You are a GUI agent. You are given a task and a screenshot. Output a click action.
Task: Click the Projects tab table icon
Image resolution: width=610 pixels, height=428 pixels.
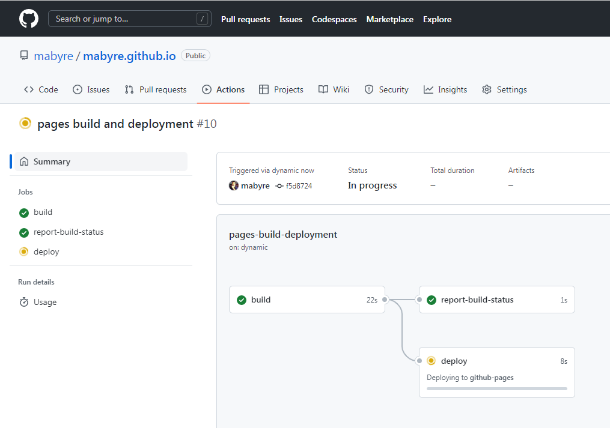[264, 89]
